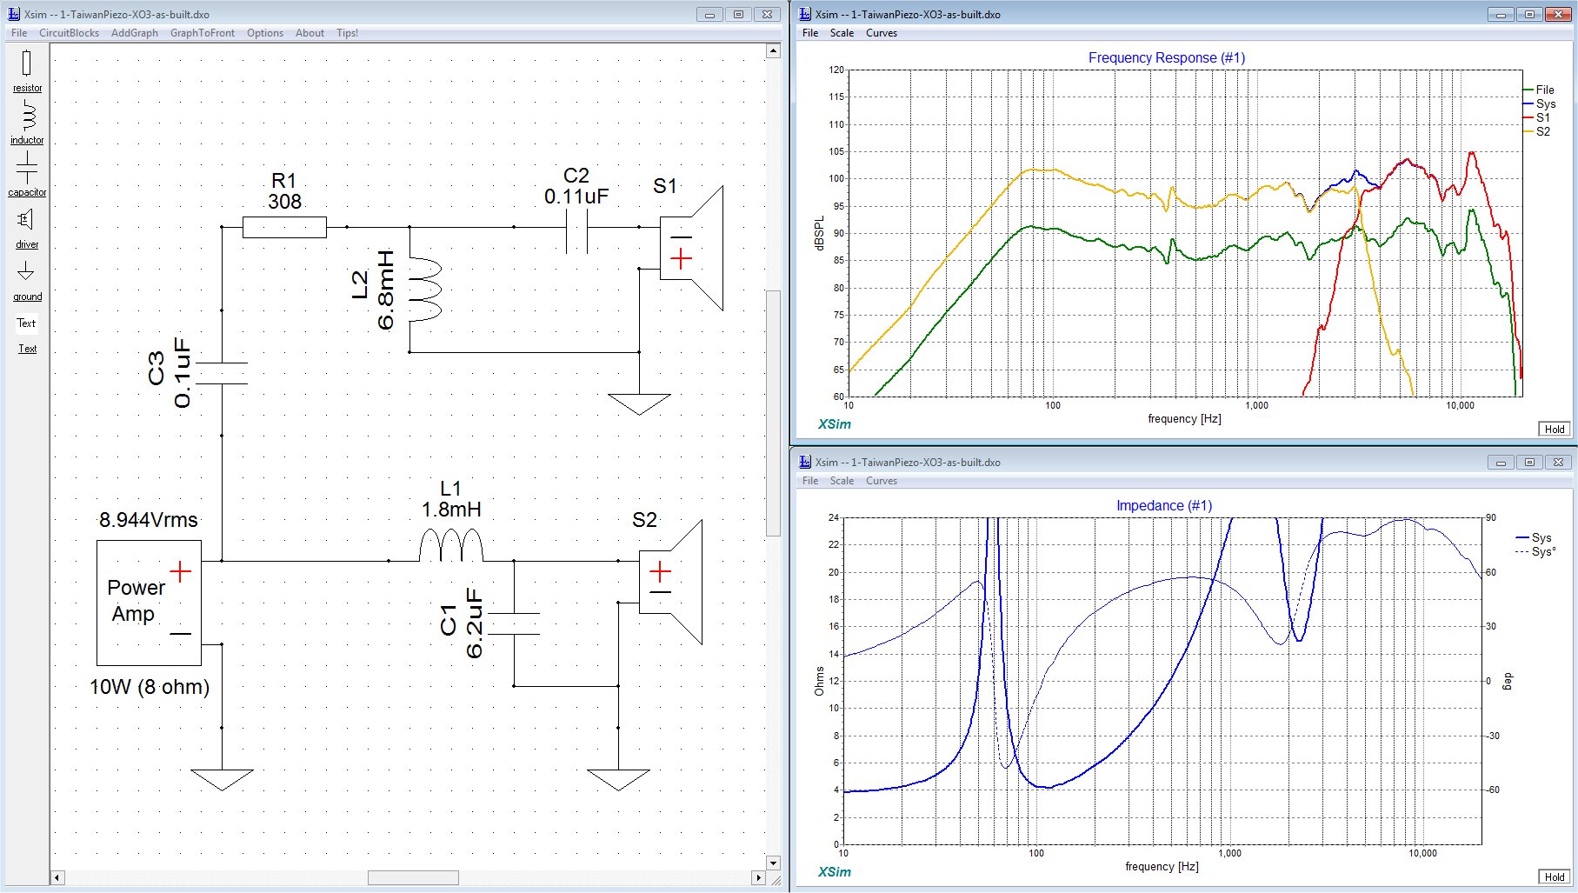This screenshot has height=893, width=1578.
Task: Select the resistor component tool
Action: [x=26, y=70]
